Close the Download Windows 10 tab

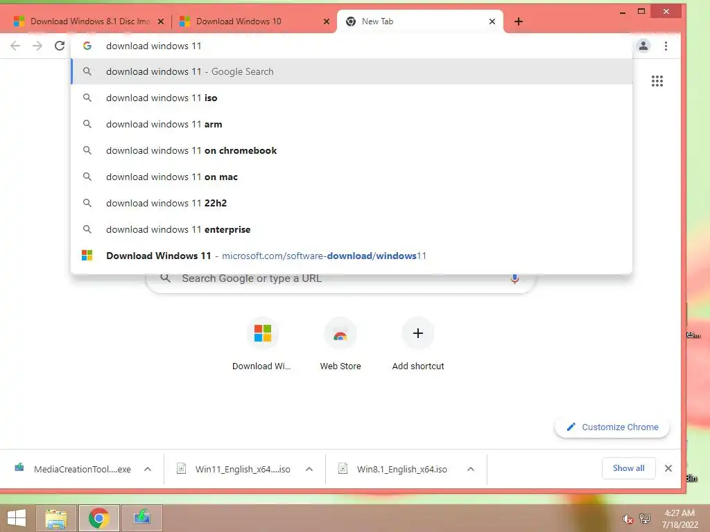tap(327, 21)
